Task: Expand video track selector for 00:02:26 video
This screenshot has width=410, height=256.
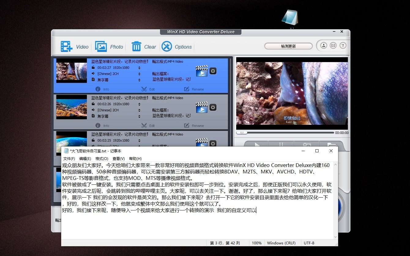Action: [140, 104]
